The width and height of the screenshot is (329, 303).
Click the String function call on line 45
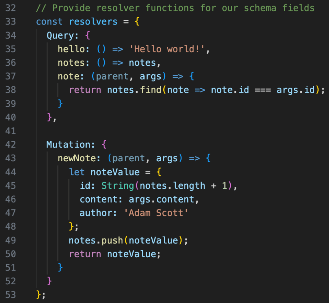coord(118,186)
